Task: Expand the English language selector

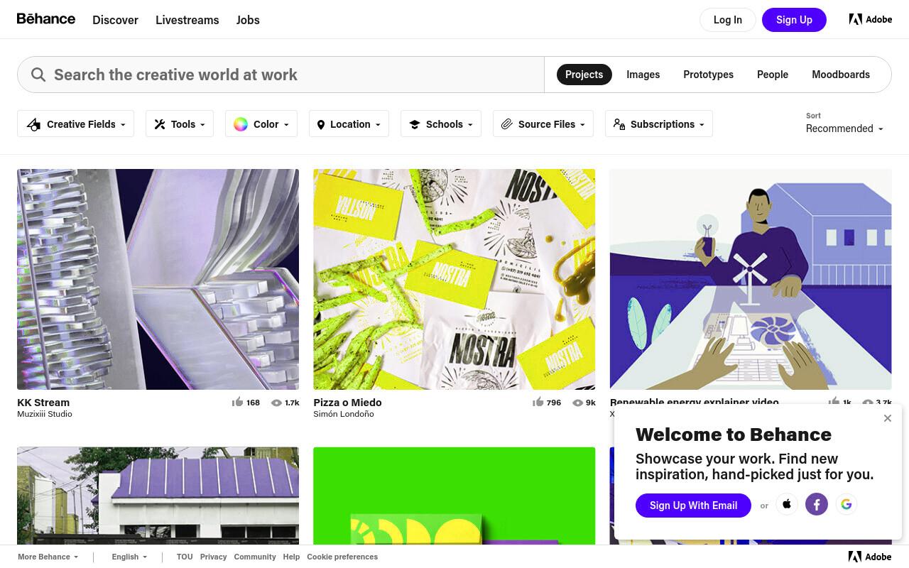Action: pyautogui.click(x=129, y=557)
